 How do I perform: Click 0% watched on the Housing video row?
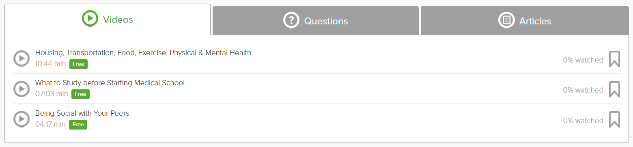583,60
